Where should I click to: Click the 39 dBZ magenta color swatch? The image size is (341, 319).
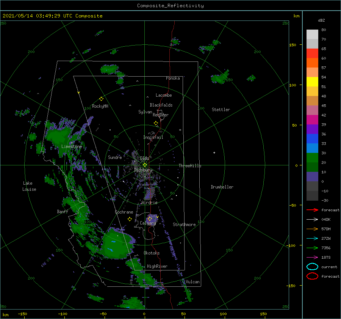[312, 120]
